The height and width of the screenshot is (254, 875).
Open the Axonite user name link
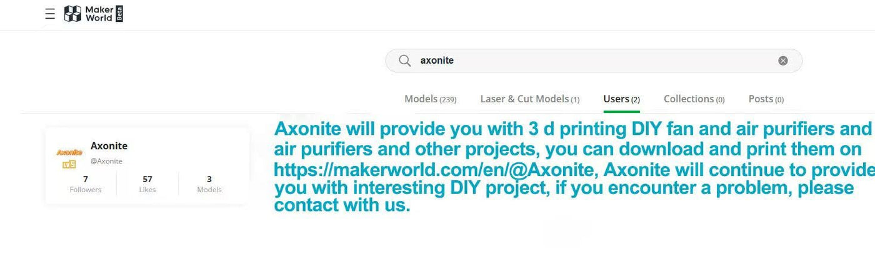(x=109, y=145)
